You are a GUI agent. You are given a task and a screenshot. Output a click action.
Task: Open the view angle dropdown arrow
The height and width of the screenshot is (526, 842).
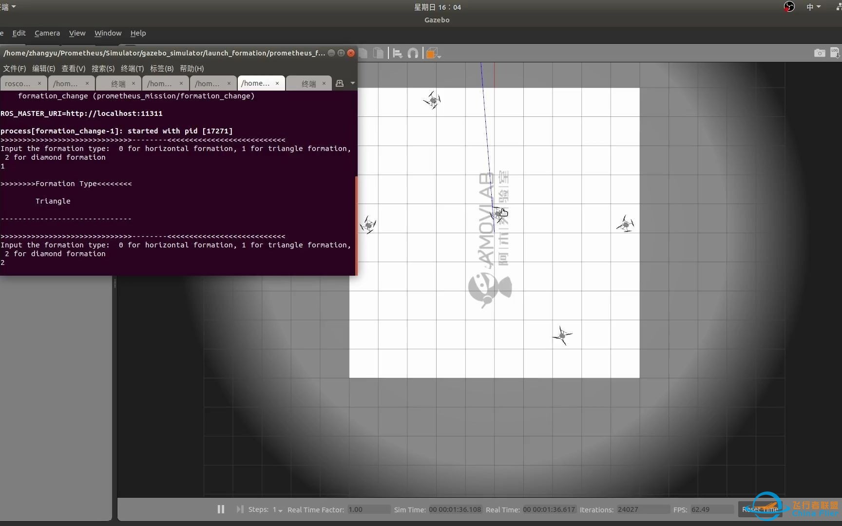click(440, 56)
